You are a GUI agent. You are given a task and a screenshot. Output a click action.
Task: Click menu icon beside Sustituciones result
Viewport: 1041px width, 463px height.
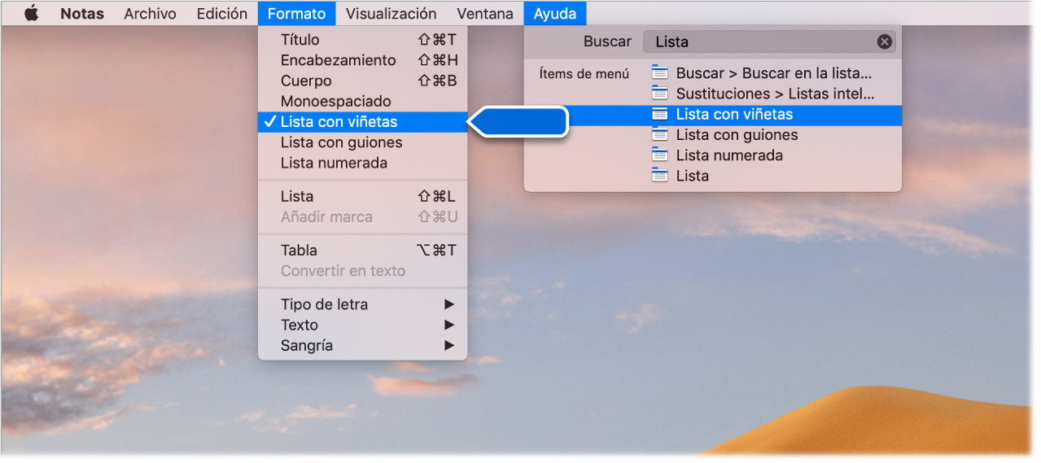click(660, 94)
